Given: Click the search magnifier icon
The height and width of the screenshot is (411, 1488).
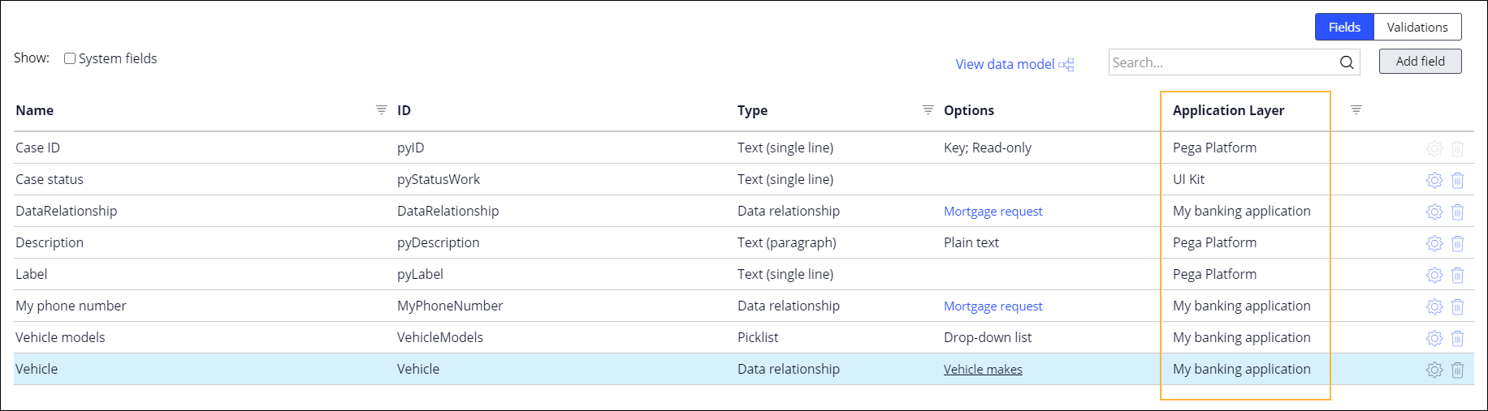Looking at the screenshot, I should coord(1346,62).
